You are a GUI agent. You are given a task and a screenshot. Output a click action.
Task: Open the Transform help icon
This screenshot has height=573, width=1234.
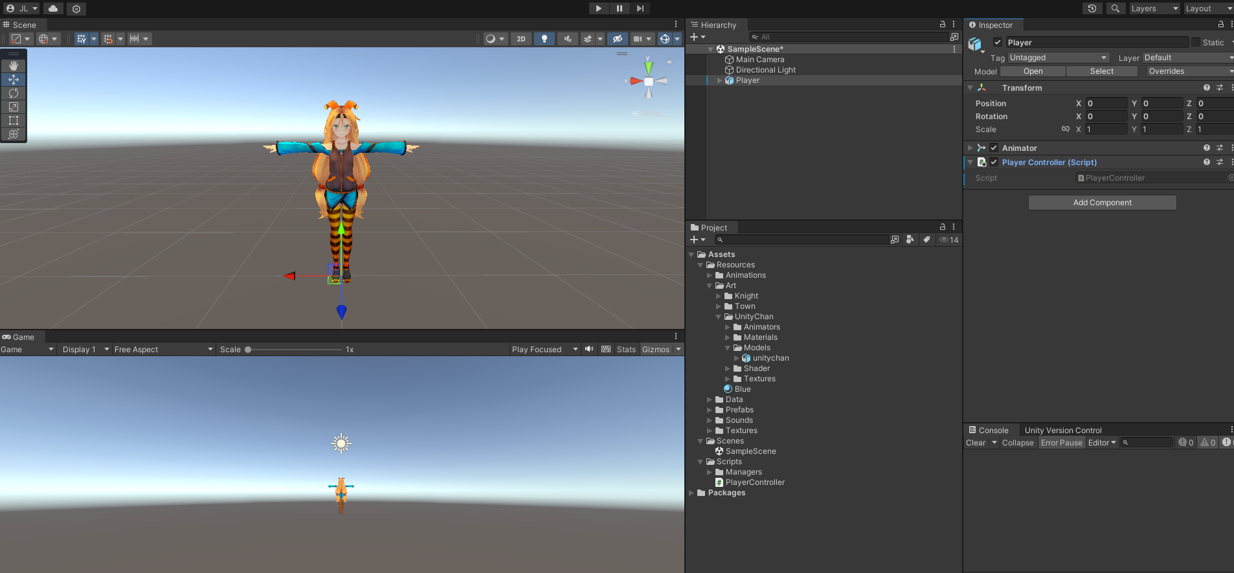1207,87
